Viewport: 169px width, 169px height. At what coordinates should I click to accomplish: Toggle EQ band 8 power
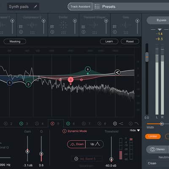[99, 124]
